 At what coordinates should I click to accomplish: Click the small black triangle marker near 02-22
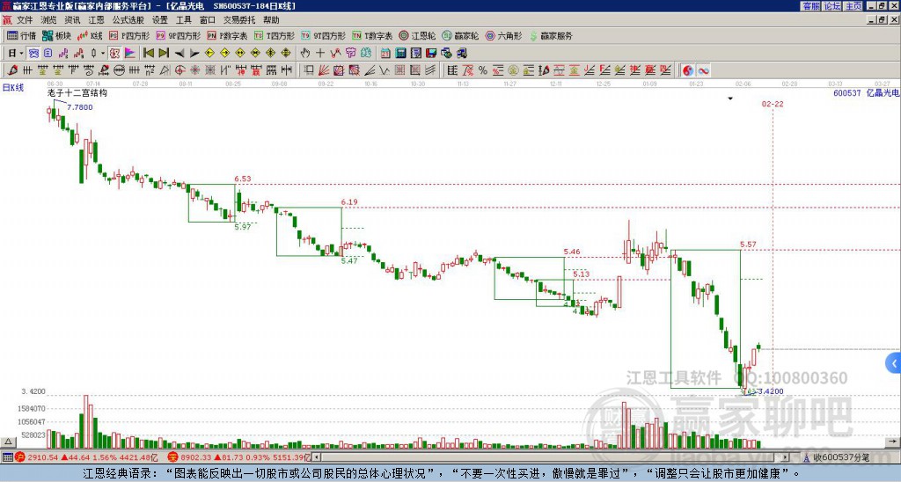[x=730, y=99]
